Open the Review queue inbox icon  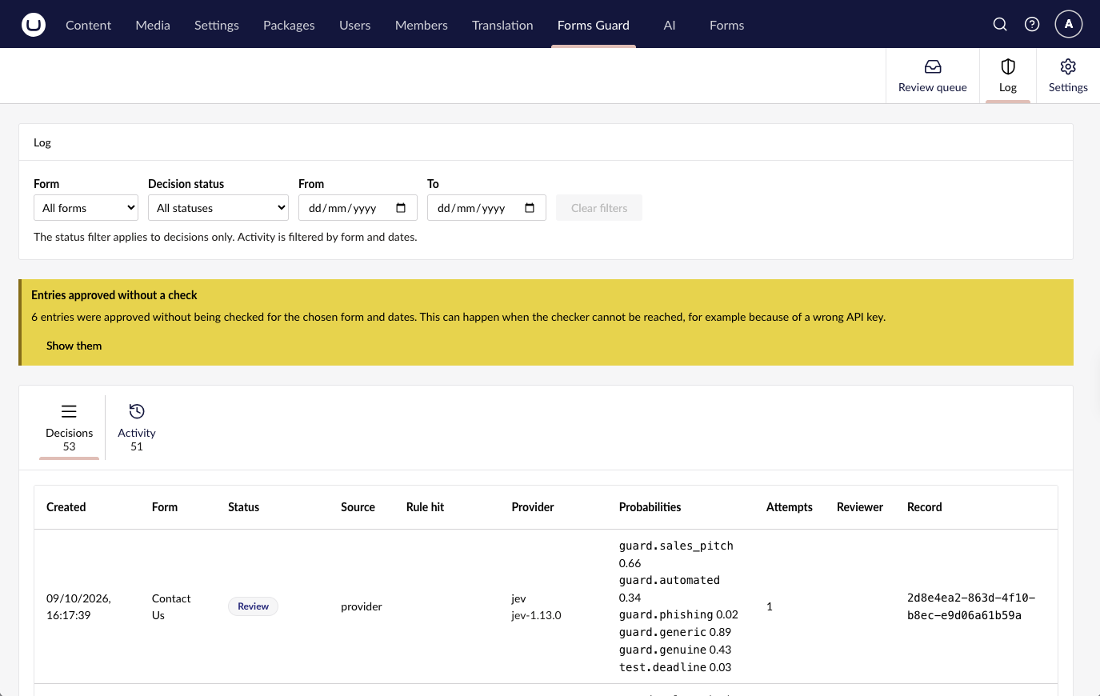(933, 66)
